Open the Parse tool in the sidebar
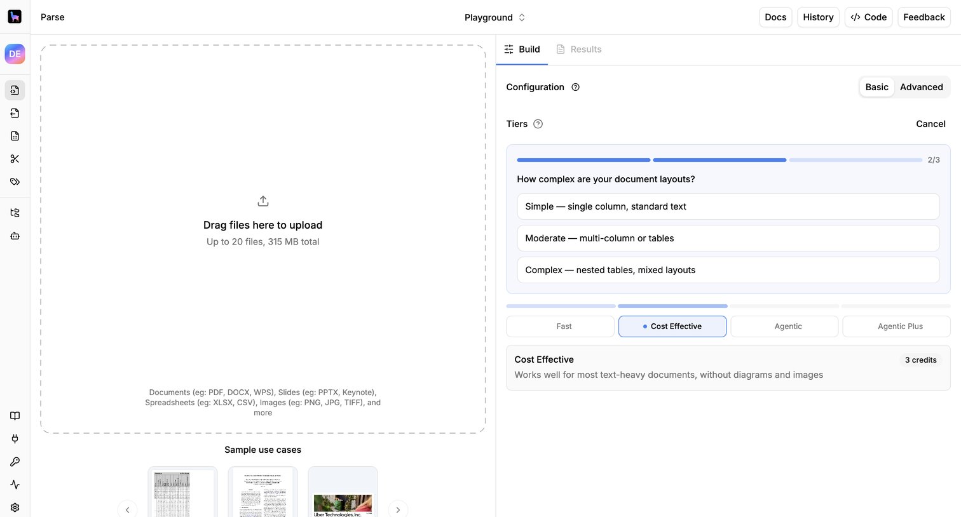This screenshot has height=517, width=961. pyautogui.click(x=15, y=90)
